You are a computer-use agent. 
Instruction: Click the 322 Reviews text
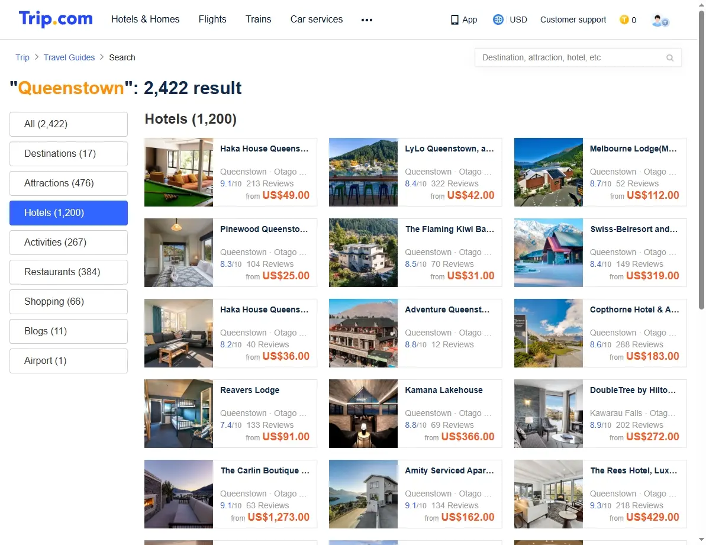(x=454, y=183)
